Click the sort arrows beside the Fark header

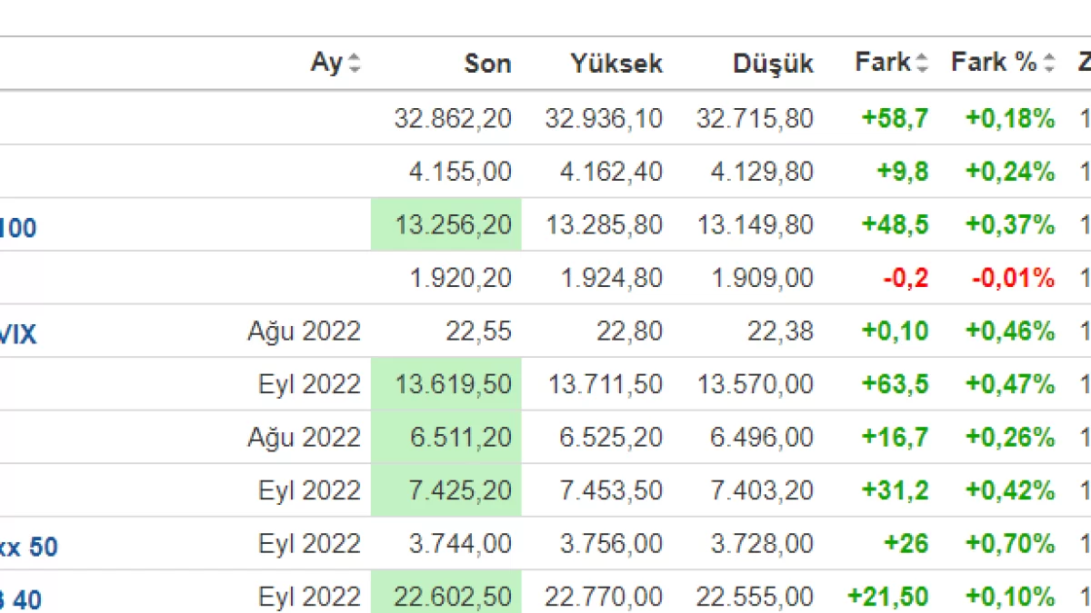[x=922, y=64]
